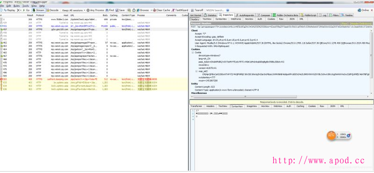374x173 pixels.
Task: Click the orange 82% floating widget
Action: click(331, 135)
